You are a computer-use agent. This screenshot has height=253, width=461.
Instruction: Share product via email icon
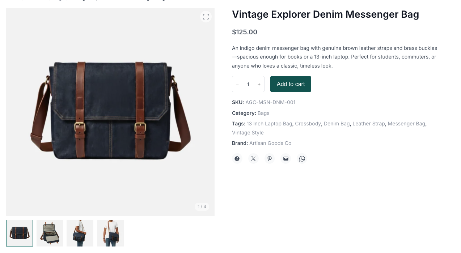pos(286,159)
